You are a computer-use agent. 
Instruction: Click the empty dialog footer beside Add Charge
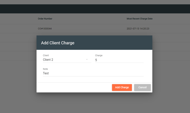click(x=74, y=87)
